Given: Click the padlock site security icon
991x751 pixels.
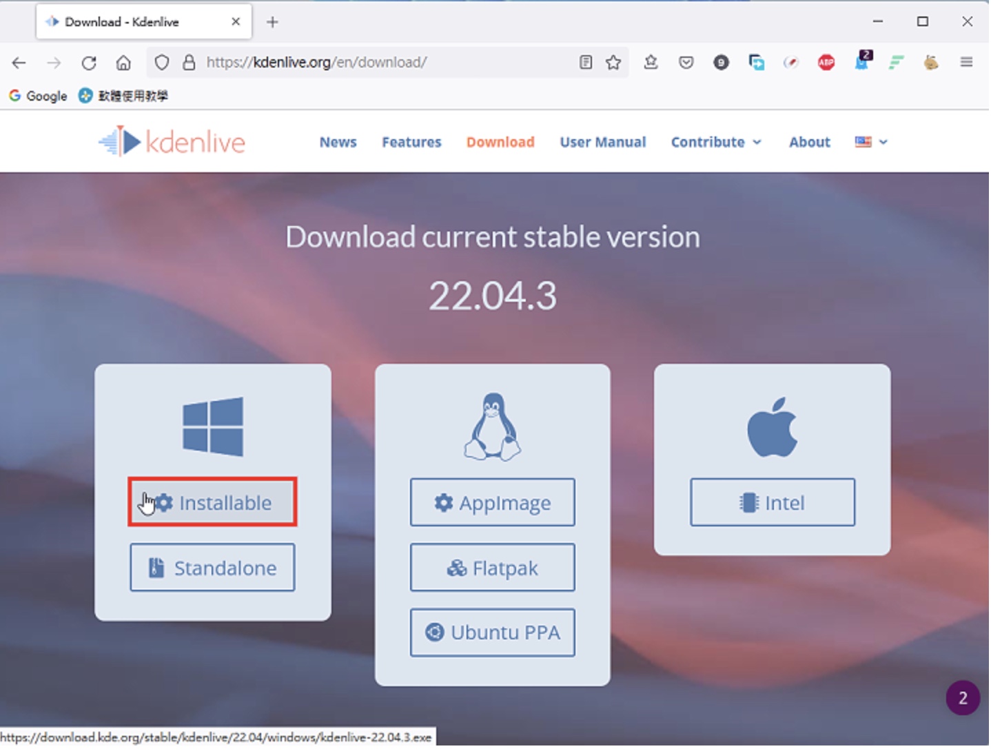Looking at the screenshot, I should 189,63.
